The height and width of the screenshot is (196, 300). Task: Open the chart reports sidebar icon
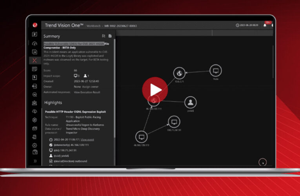(x=35, y=52)
